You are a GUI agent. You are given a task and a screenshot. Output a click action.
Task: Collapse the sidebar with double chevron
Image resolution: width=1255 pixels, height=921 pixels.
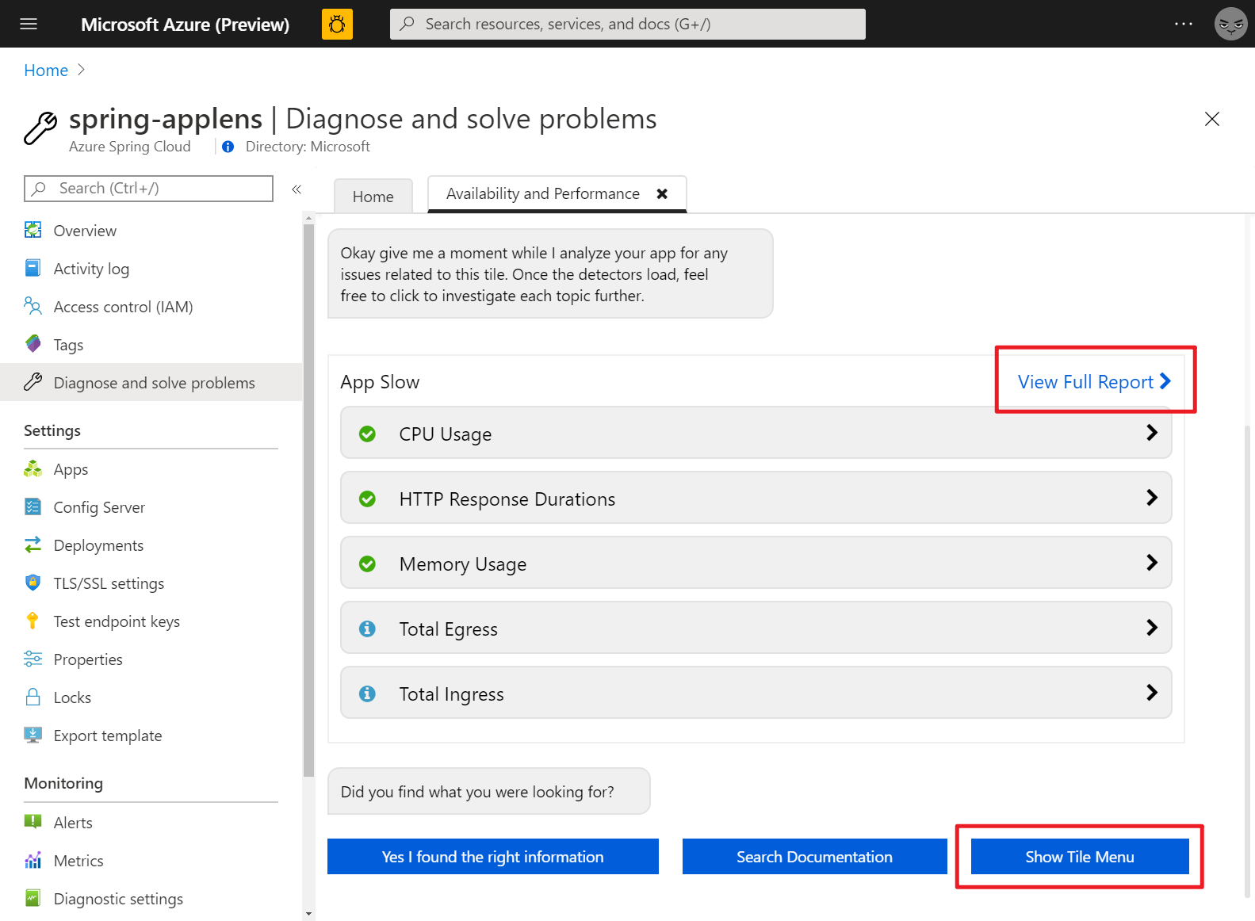point(297,189)
